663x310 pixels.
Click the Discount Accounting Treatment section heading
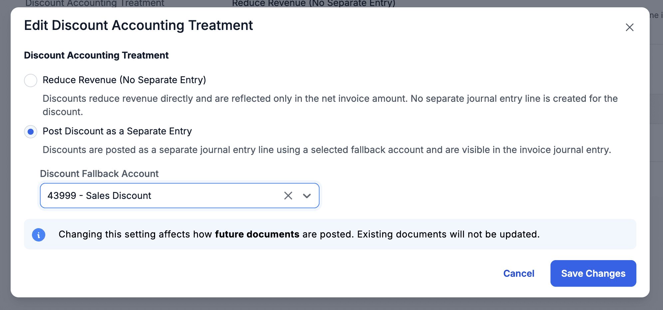96,55
